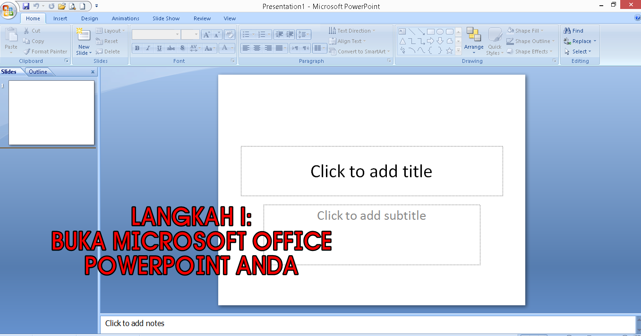Viewport: 641px width, 336px height.
Task: Click the 'Click to add notes' field
Action: point(368,324)
